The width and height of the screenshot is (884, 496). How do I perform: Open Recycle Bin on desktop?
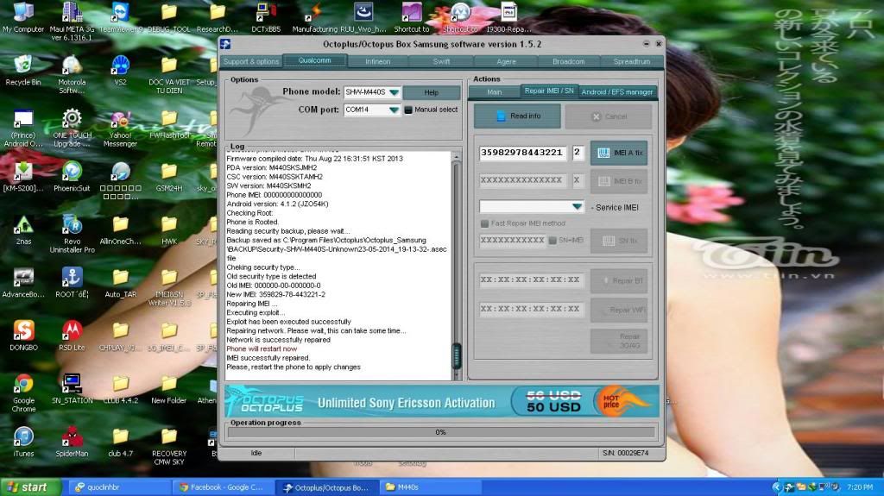(x=23, y=71)
